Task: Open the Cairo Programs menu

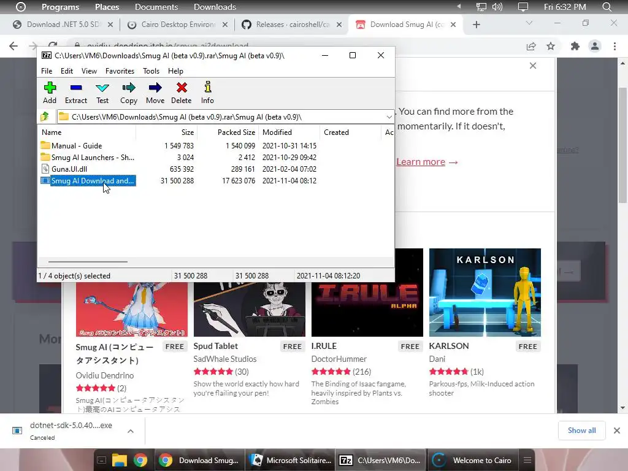Action: tap(61, 7)
